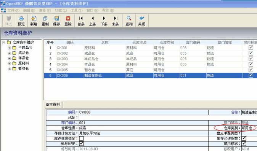Expand the 暂收仓 tree node
The width and height of the screenshot is (257, 151).
pos(9,69)
